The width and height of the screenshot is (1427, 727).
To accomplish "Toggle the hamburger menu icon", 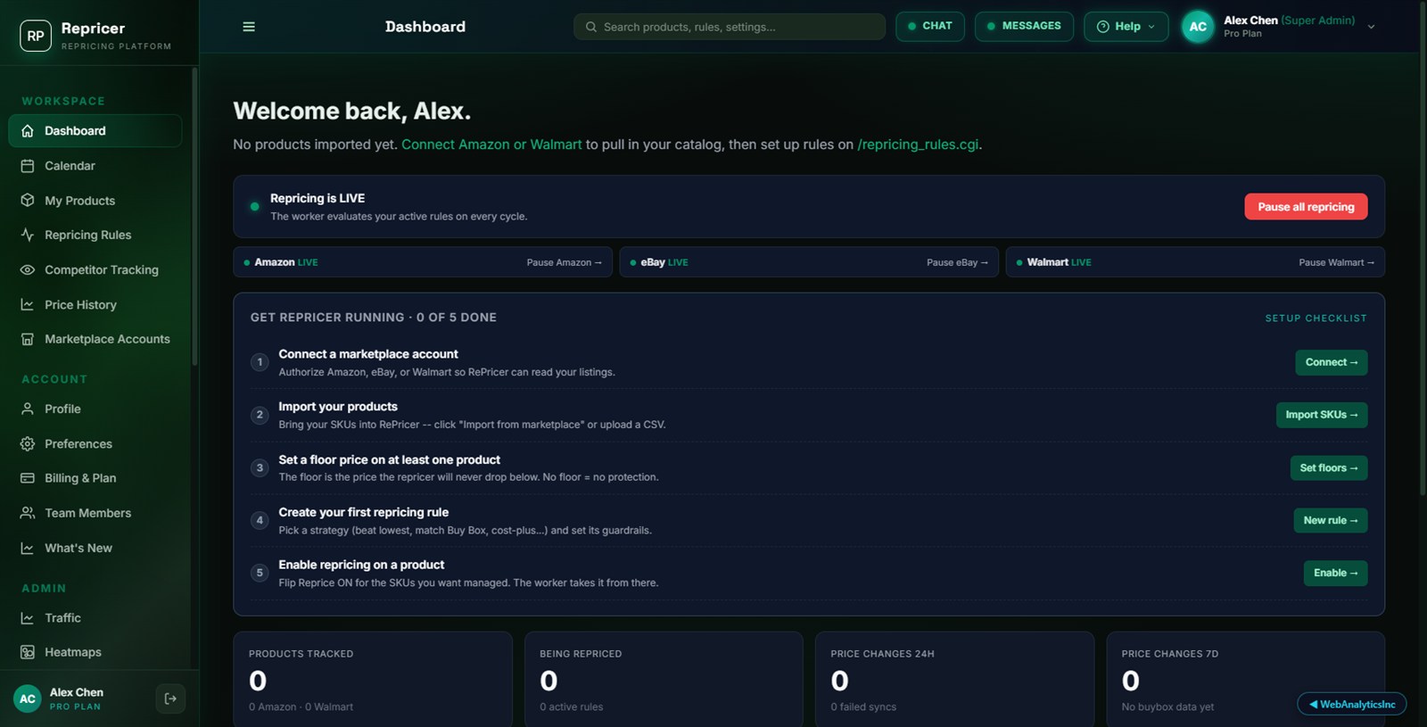I will 249,27.
